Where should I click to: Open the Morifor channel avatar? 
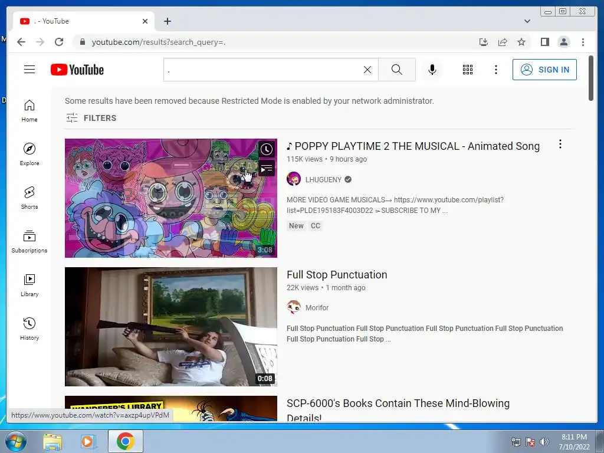(x=294, y=307)
